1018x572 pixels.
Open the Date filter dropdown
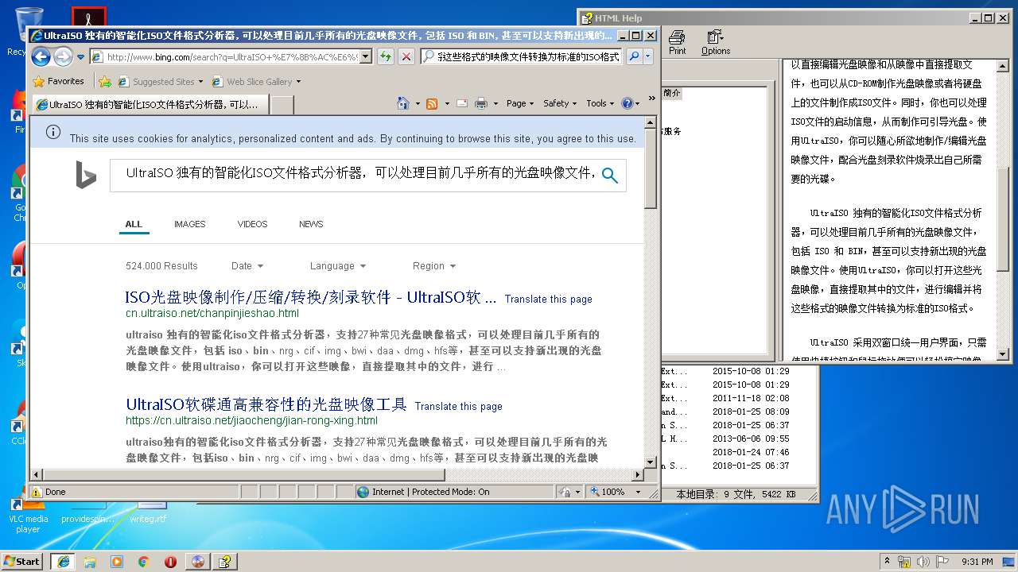click(x=247, y=266)
